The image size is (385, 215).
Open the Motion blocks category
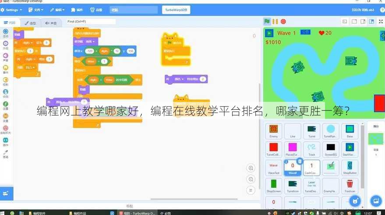(x=5, y=33)
